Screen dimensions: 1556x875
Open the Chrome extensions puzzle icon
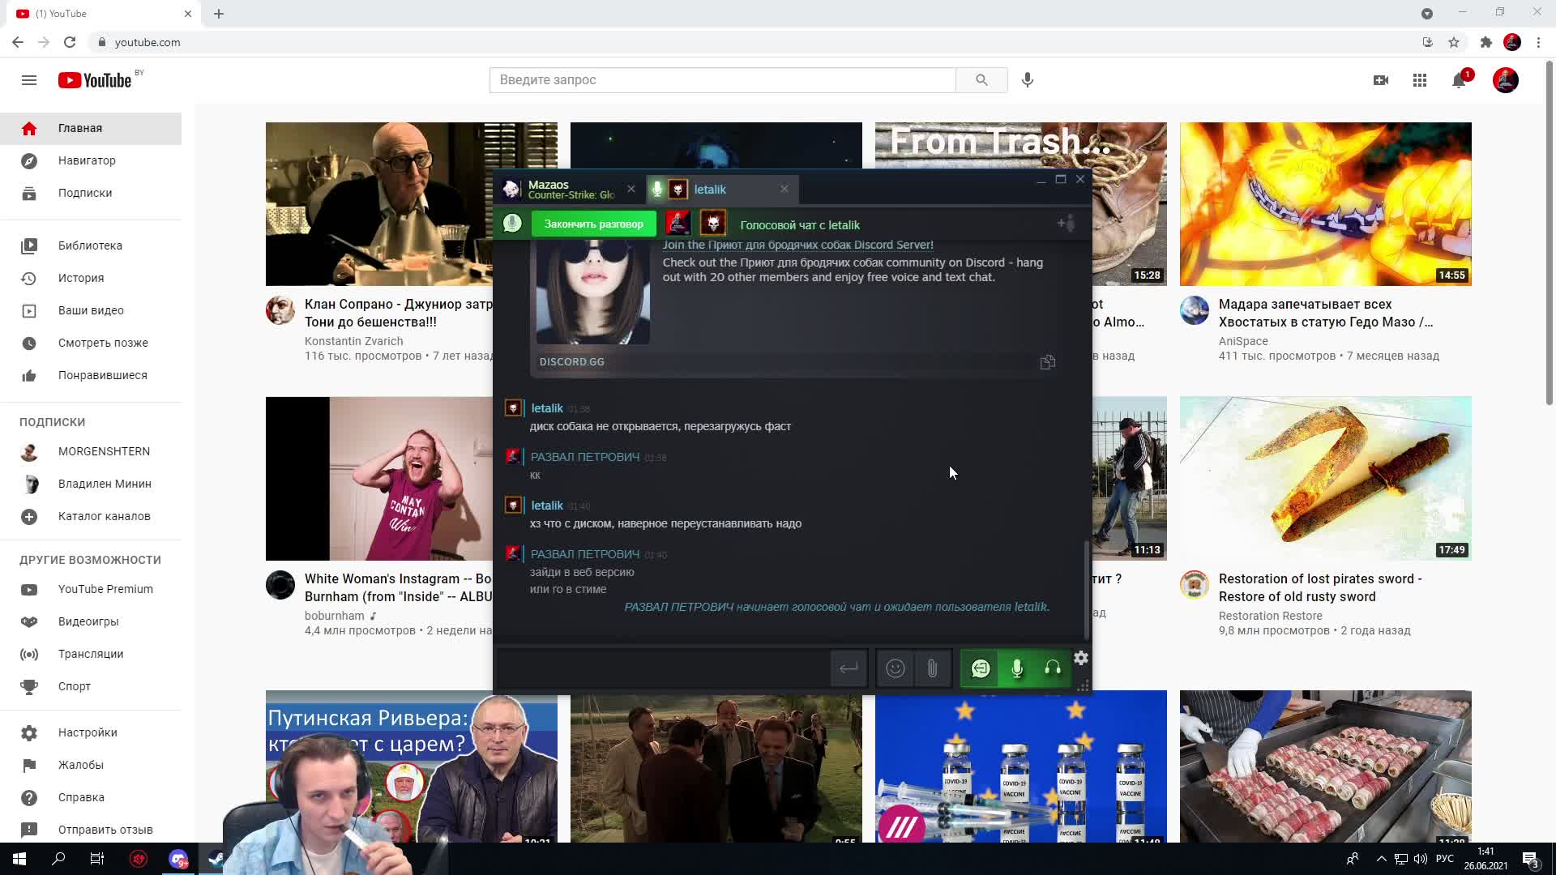tap(1485, 42)
